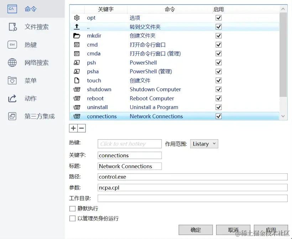
Task: Click the 关键字 field containing connections
Action: [x=130, y=156]
